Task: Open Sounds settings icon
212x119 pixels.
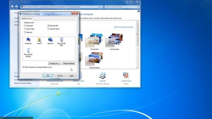Action: pos(102,76)
